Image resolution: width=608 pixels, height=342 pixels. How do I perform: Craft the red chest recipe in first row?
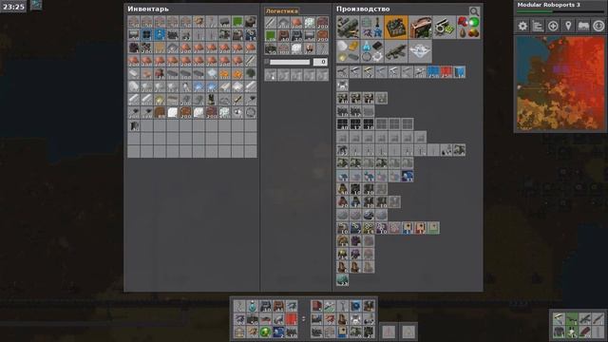point(446,72)
